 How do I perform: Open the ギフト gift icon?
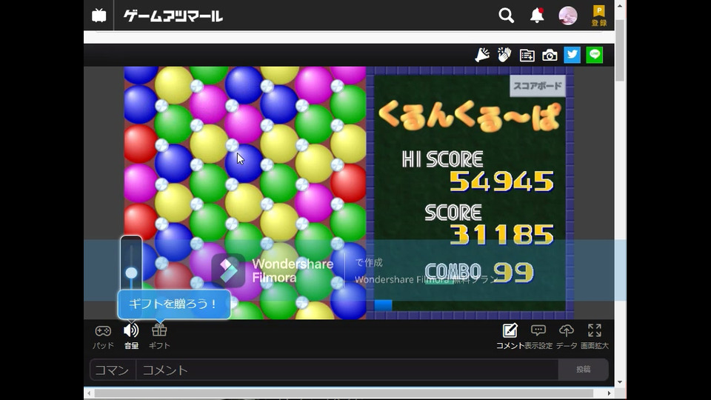(159, 337)
